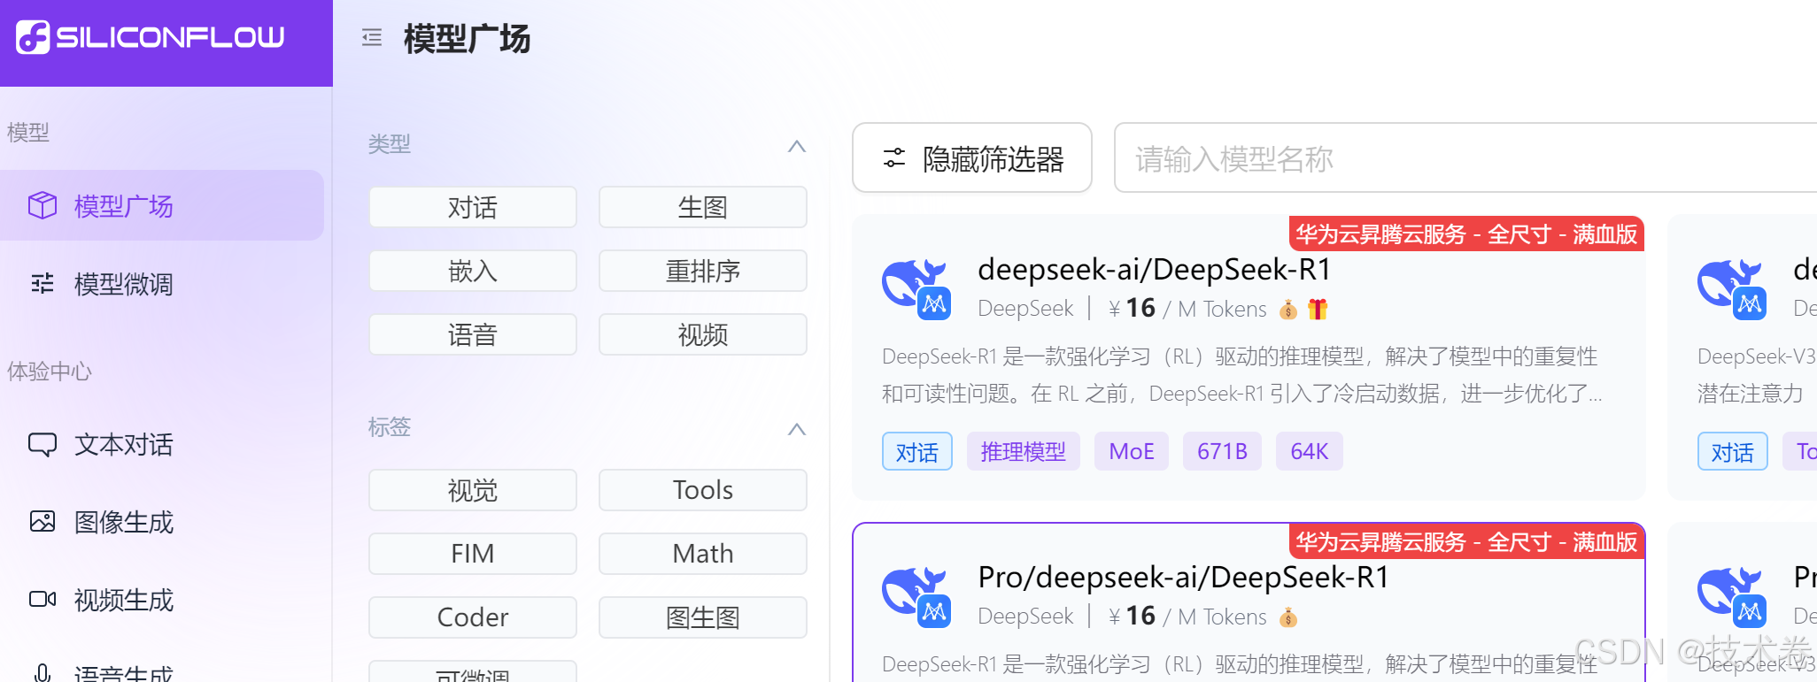Select the Math tag filter
Image resolution: width=1817 pixels, height=682 pixels.
pyautogui.click(x=703, y=554)
